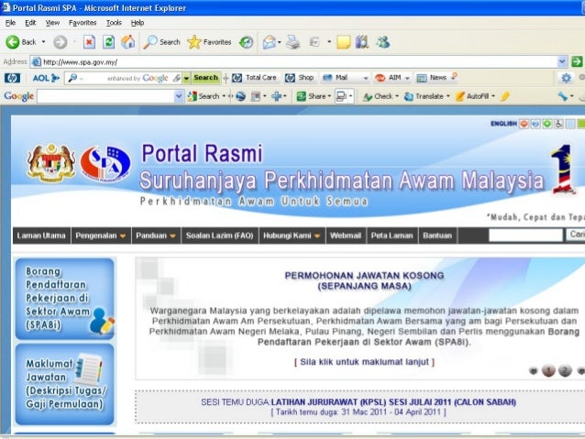Go to Laman Utama tab
This screenshot has height=439, width=585.
pos(41,236)
